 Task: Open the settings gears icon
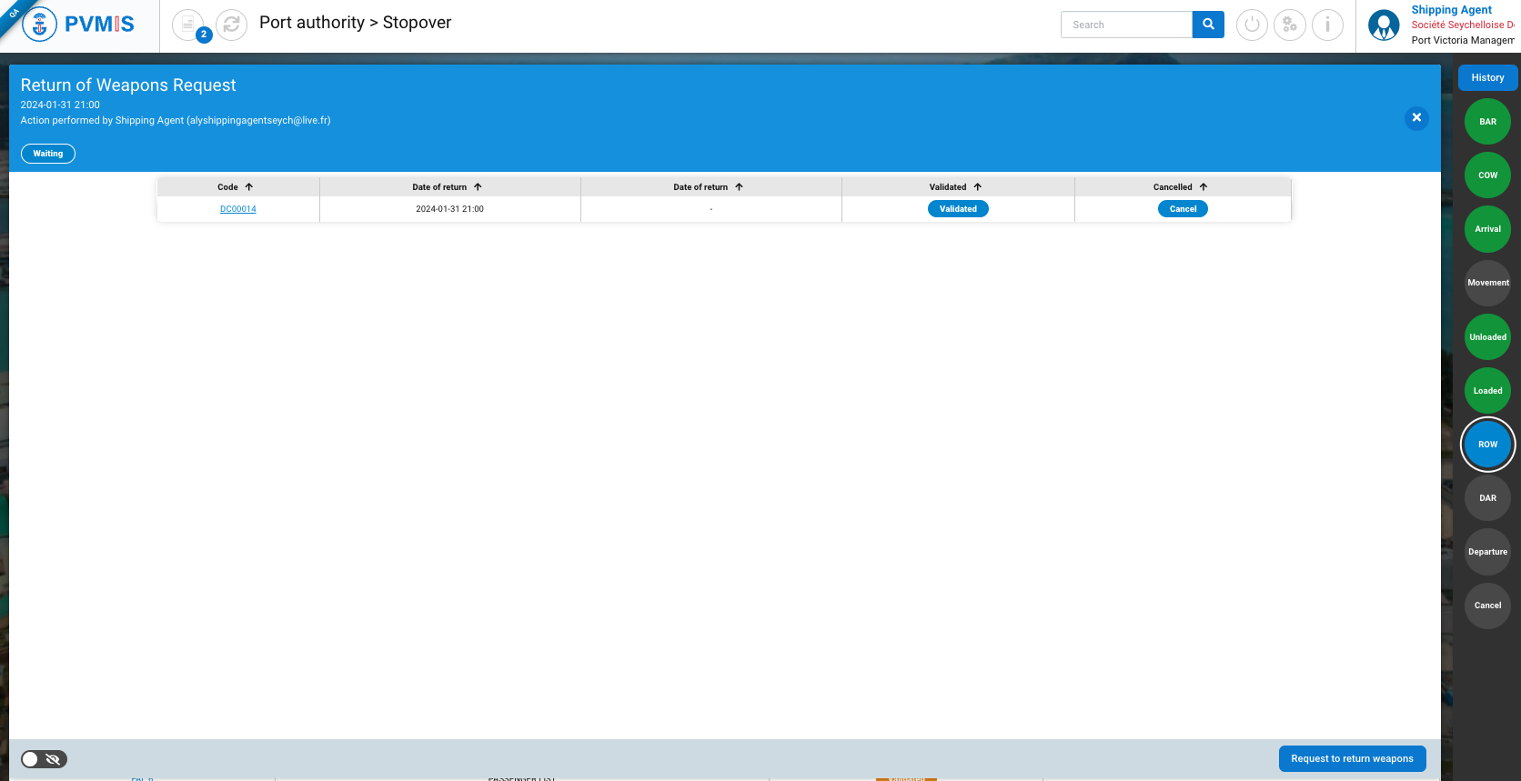1289,25
